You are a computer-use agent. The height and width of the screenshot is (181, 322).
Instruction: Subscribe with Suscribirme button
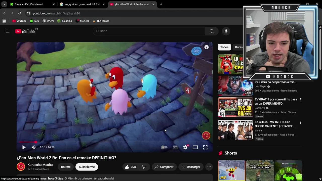click(87, 167)
